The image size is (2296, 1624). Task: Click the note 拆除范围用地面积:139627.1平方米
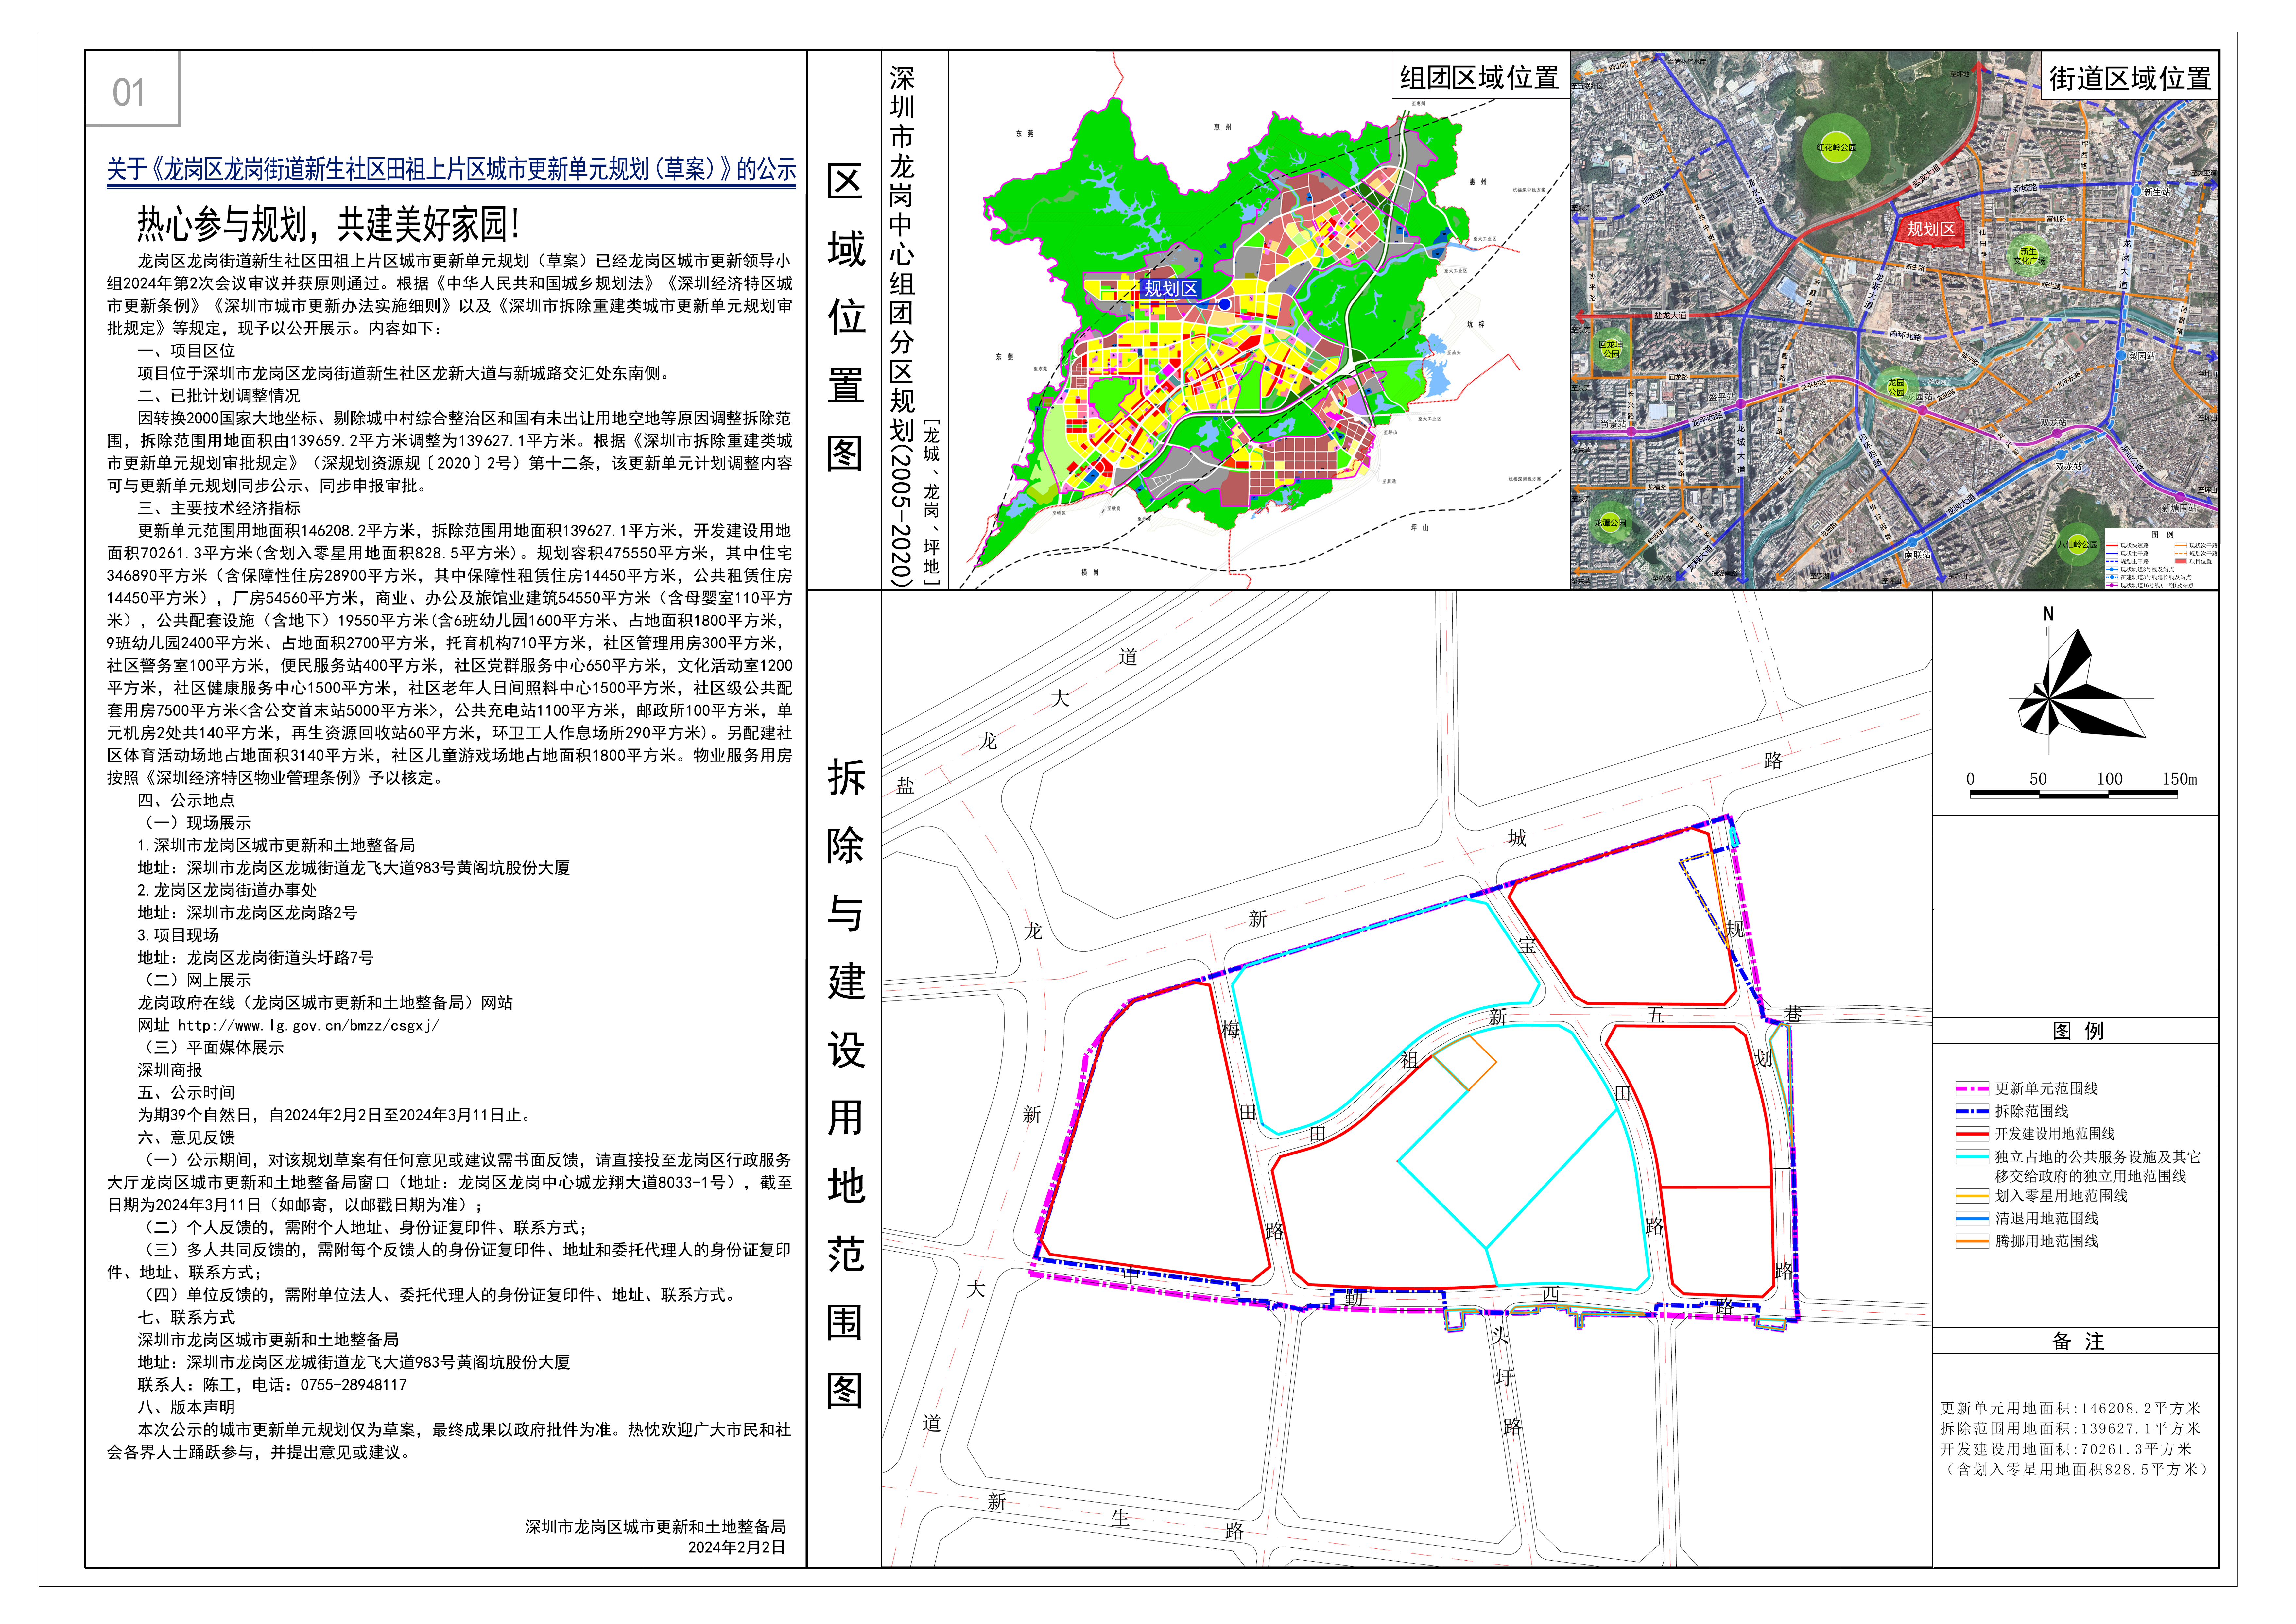tap(2071, 1429)
